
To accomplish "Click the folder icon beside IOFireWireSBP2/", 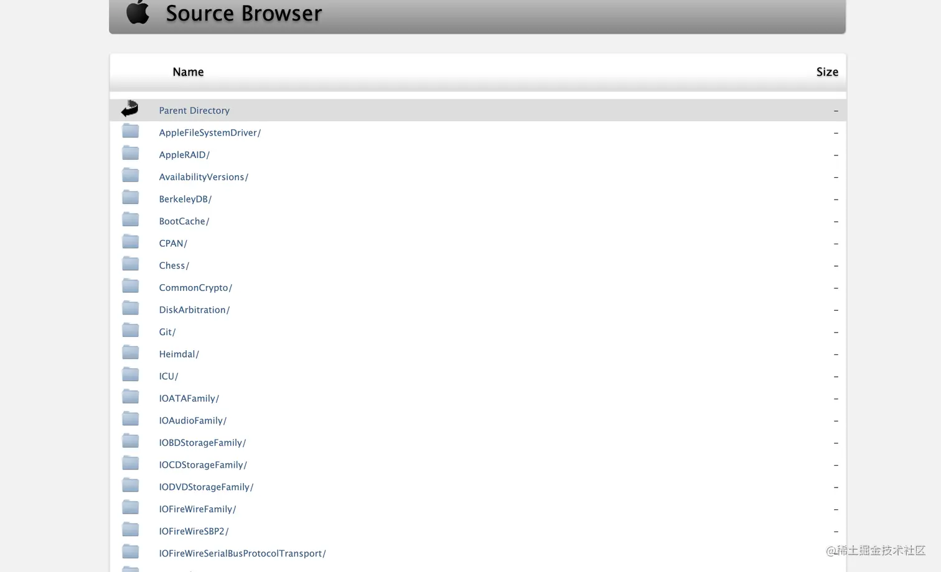I will [x=130, y=529].
